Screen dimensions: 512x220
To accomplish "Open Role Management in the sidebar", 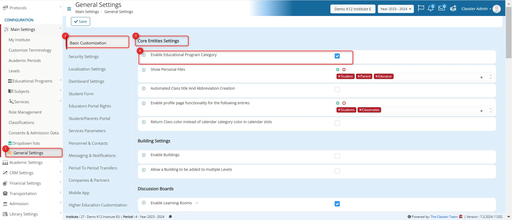I will coord(25,112).
